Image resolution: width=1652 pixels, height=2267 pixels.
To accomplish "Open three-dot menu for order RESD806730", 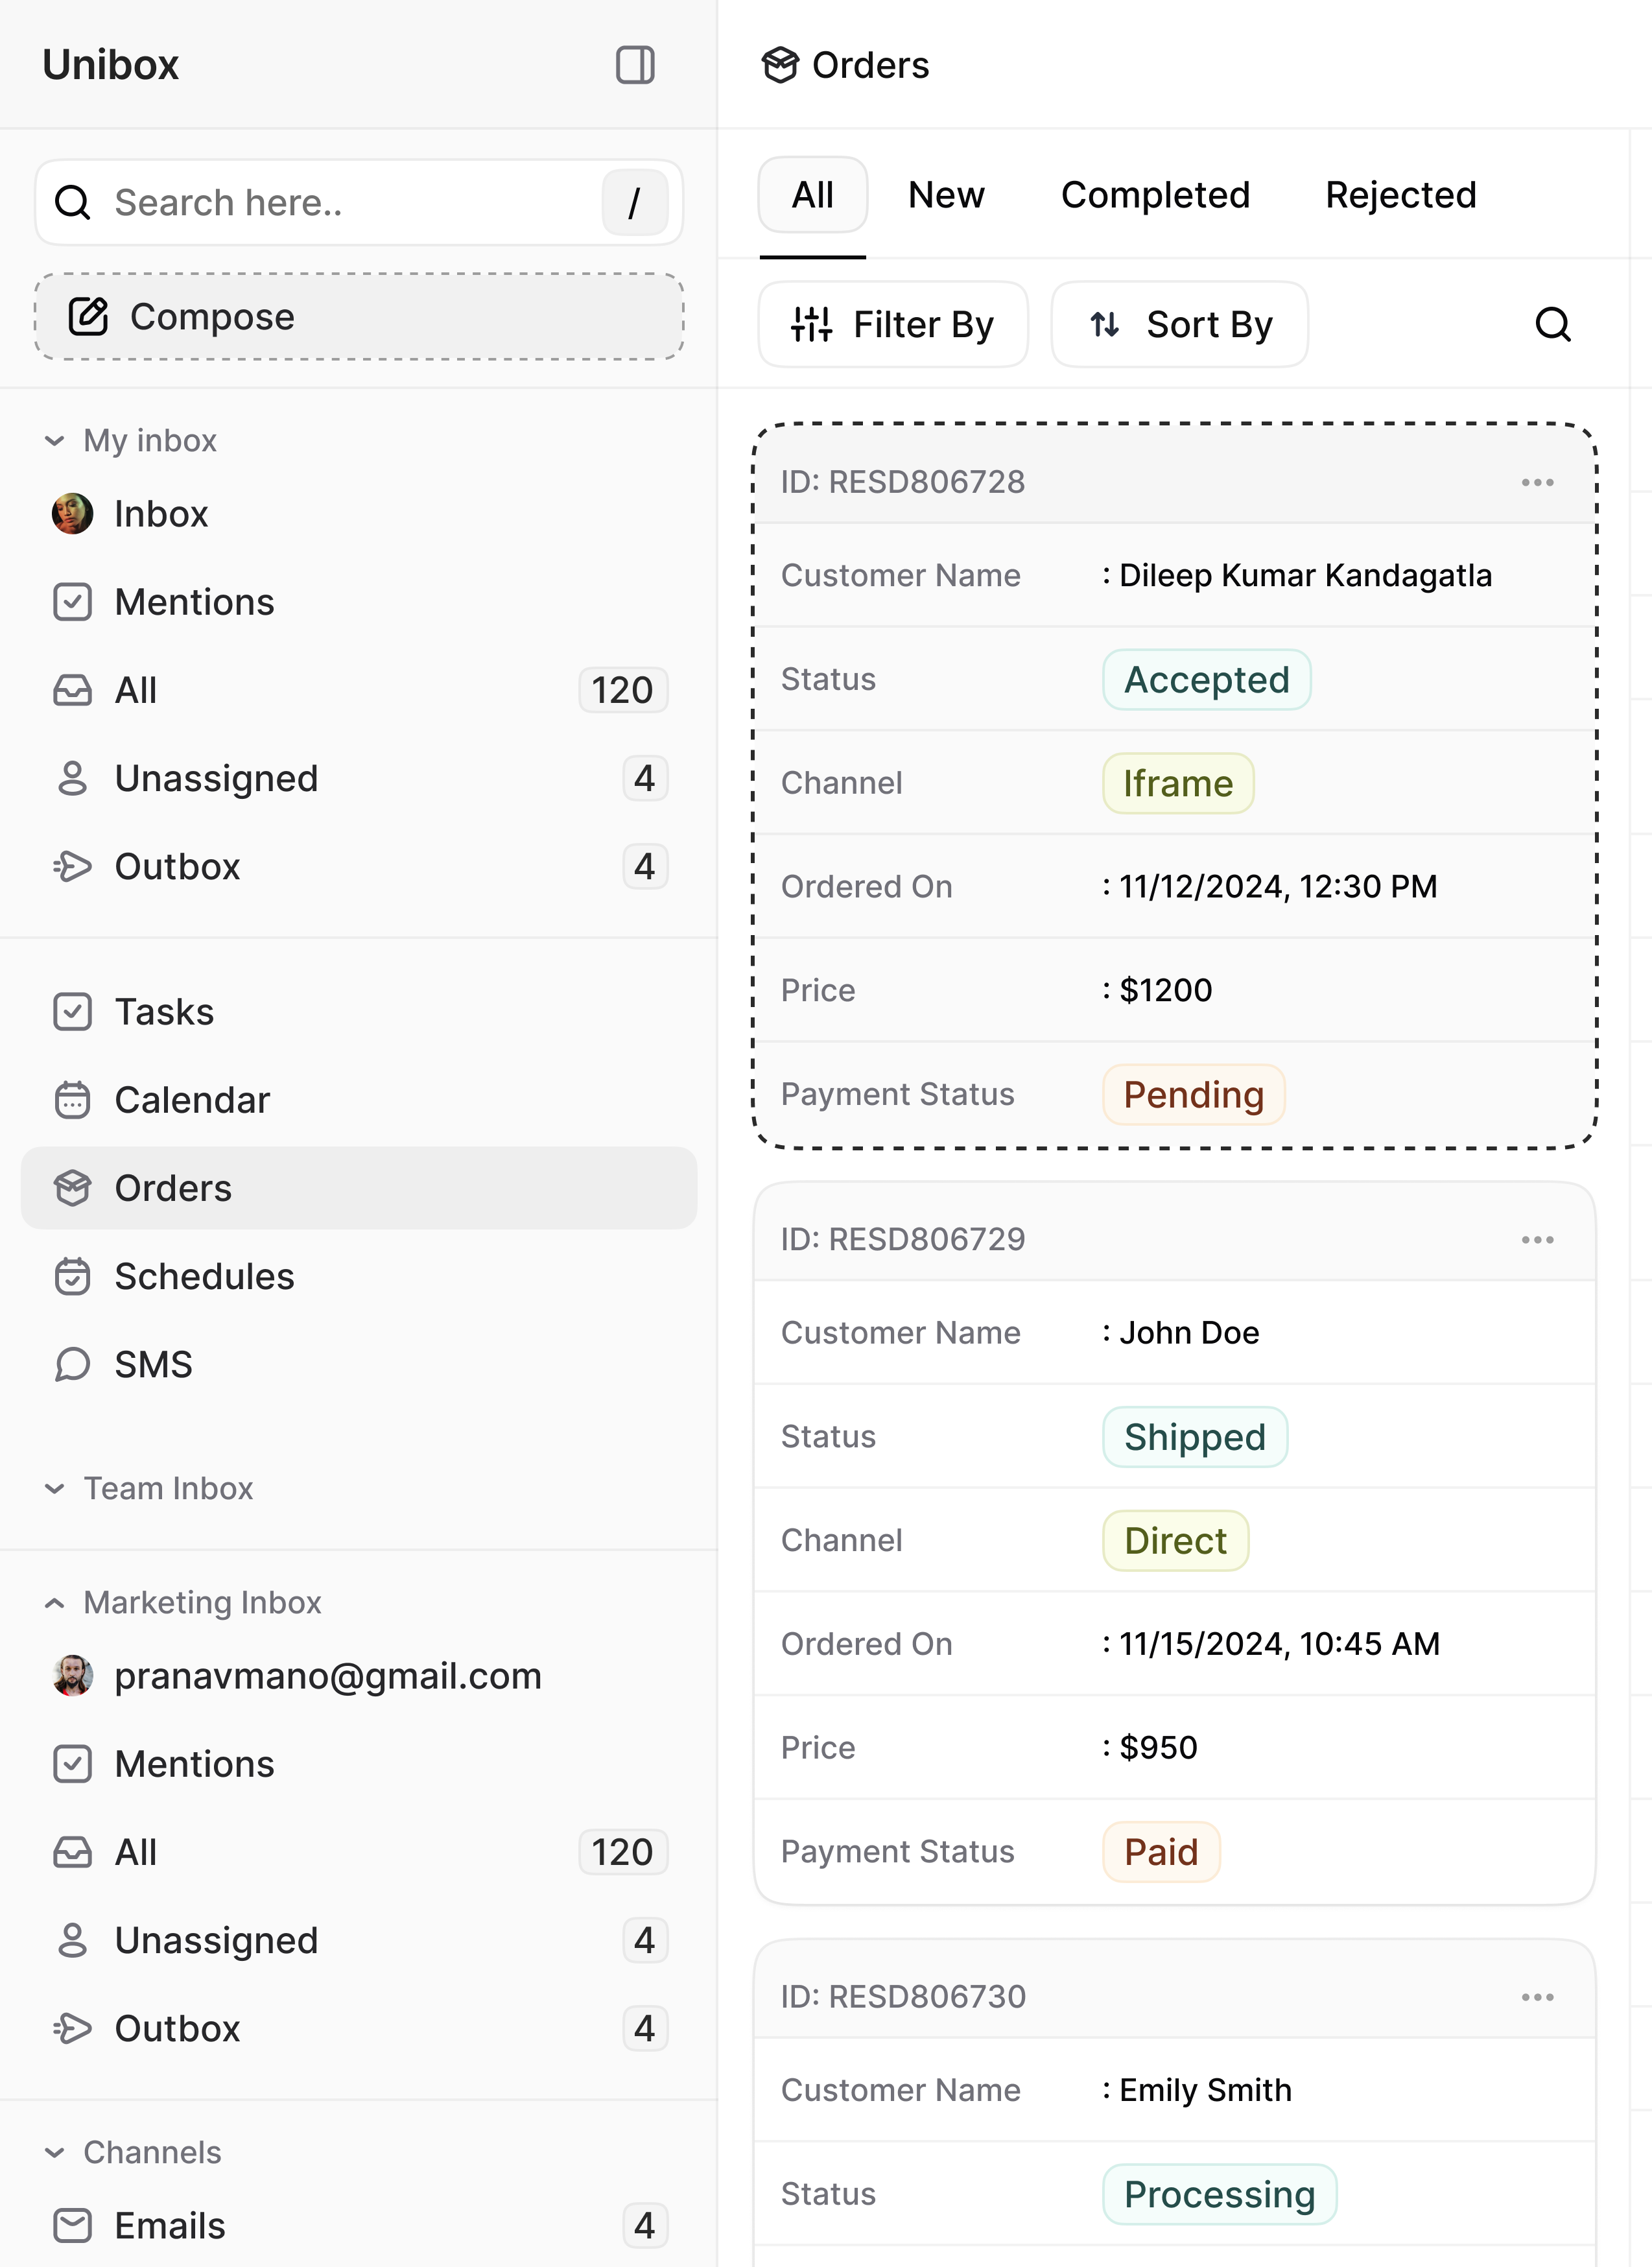I will tap(1537, 1997).
